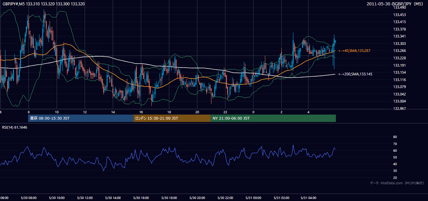Click hour marker 22 under the price chart
Viewport: 428px width, 201px height.
225,112
